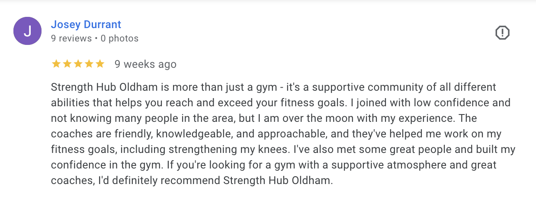
Task: Click the second yellow rating star
Action: click(x=67, y=64)
